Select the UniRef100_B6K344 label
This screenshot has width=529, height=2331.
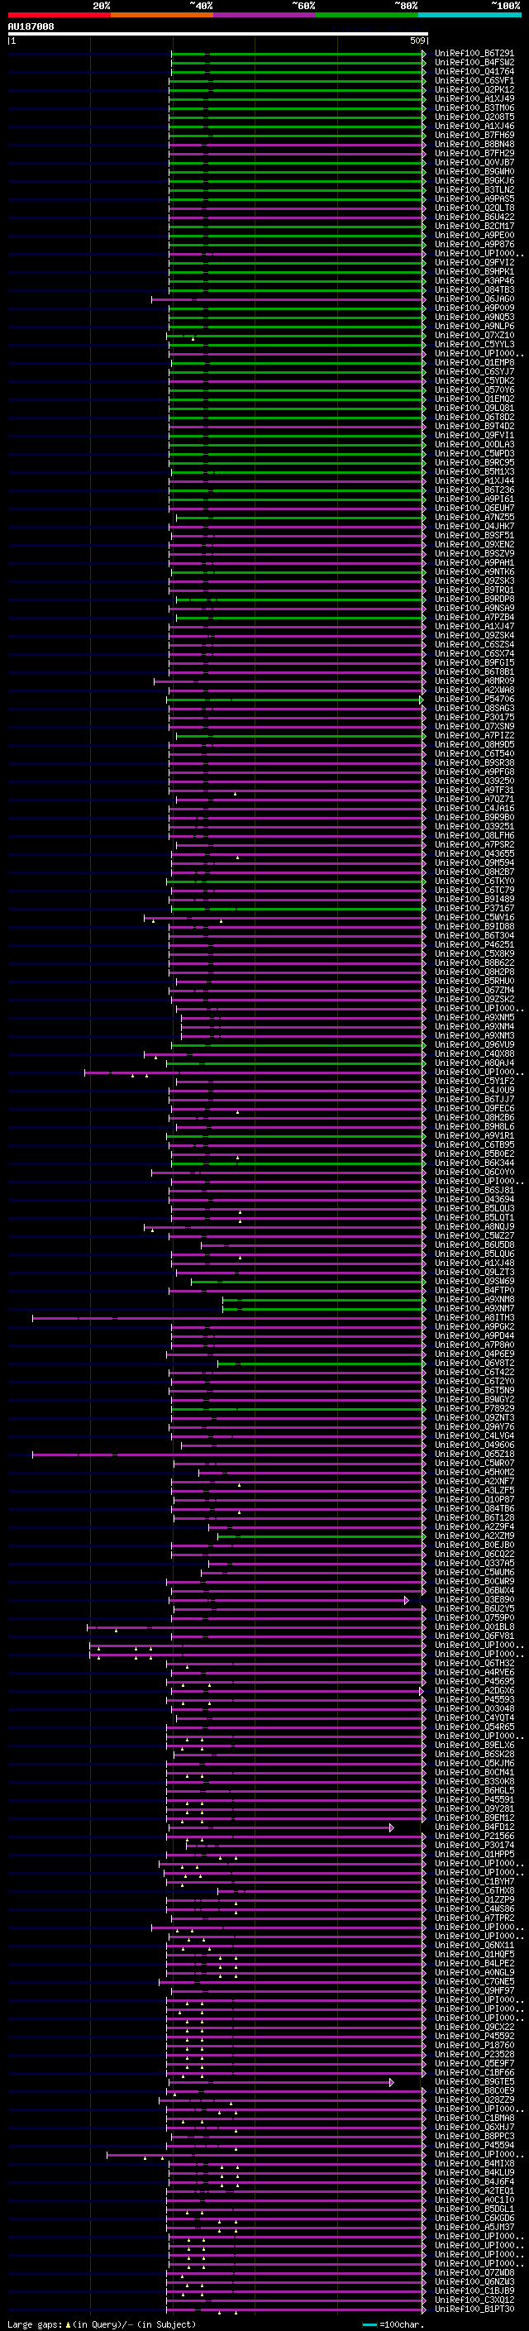tap(474, 1163)
